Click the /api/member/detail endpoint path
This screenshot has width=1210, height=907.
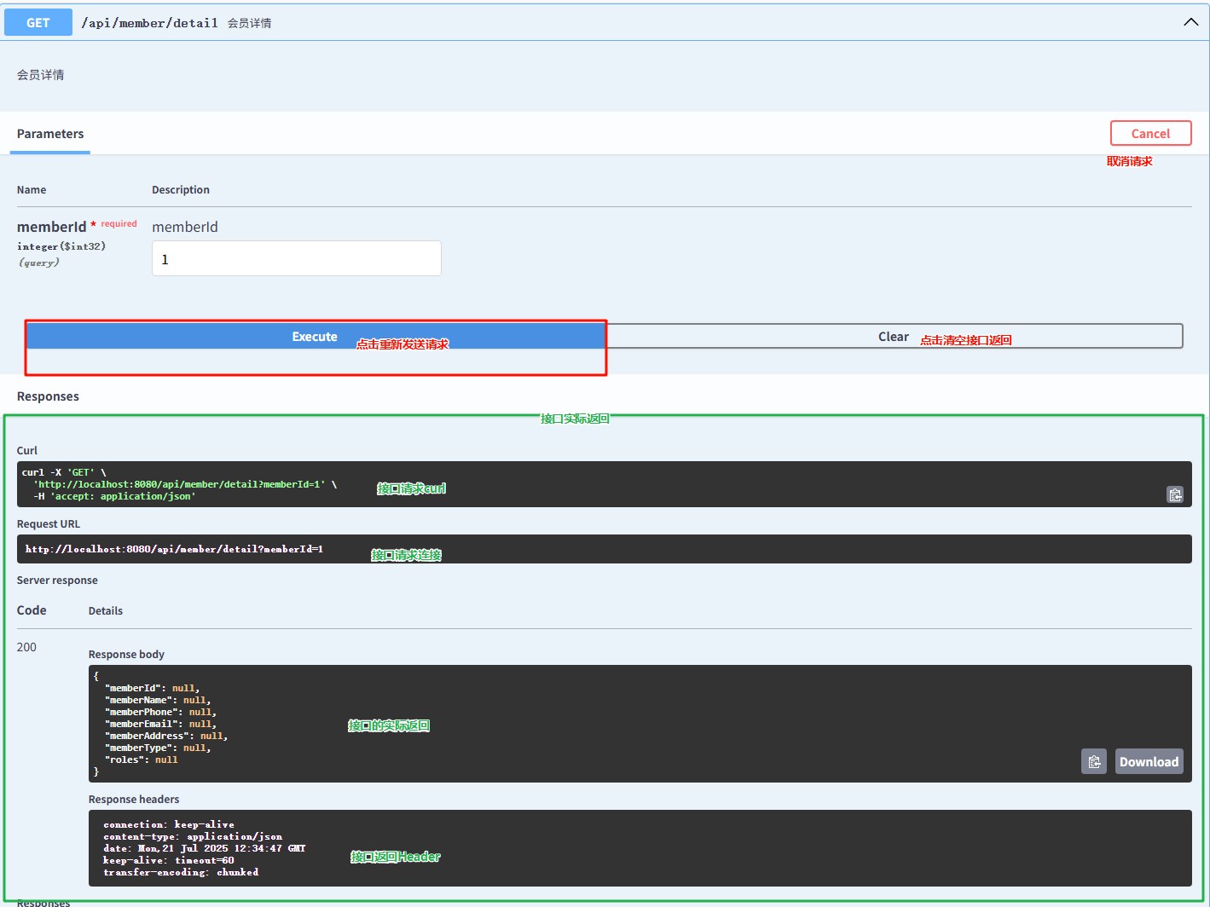click(x=149, y=23)
